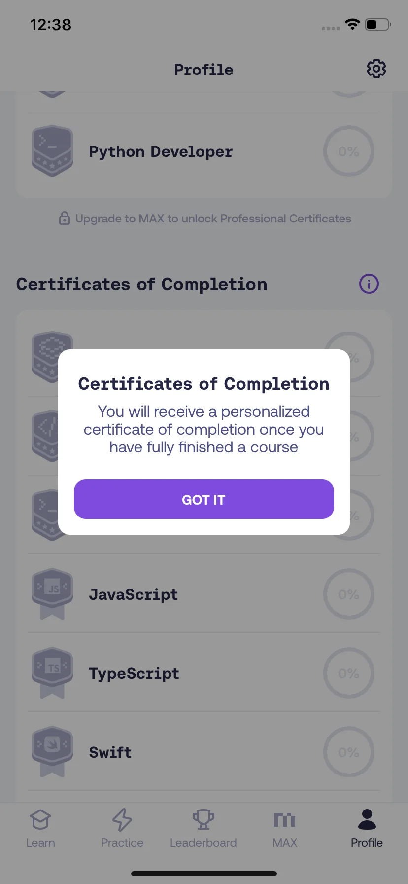Open the Leaderboard tab
Image resolution: width=408 pixels, height=884 pixels.
204,828
